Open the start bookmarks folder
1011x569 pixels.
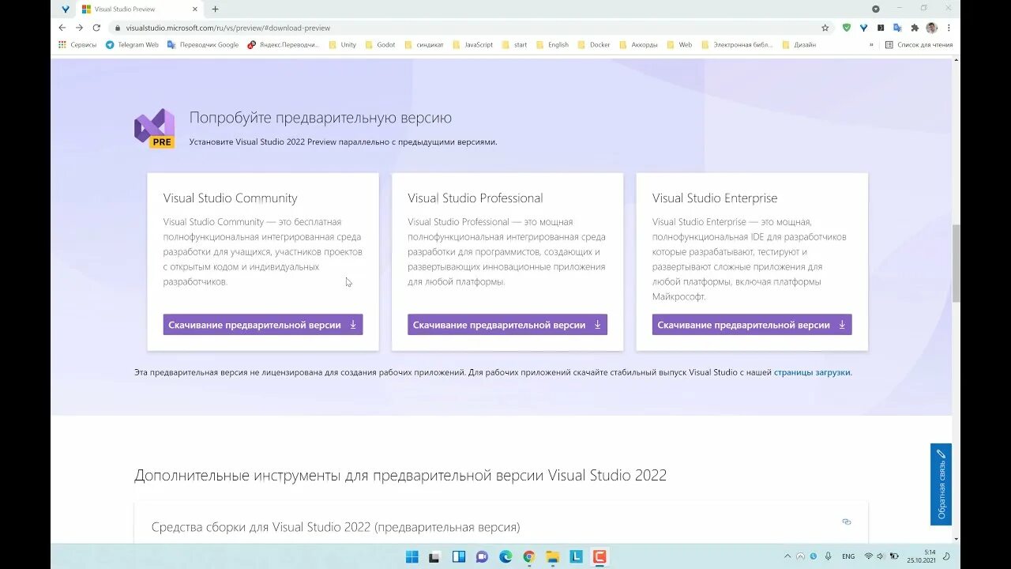(x=514, y=45)
